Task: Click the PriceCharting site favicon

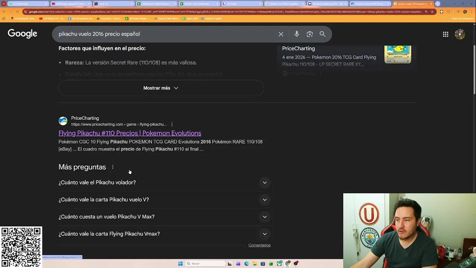Action: click(63, 121)
